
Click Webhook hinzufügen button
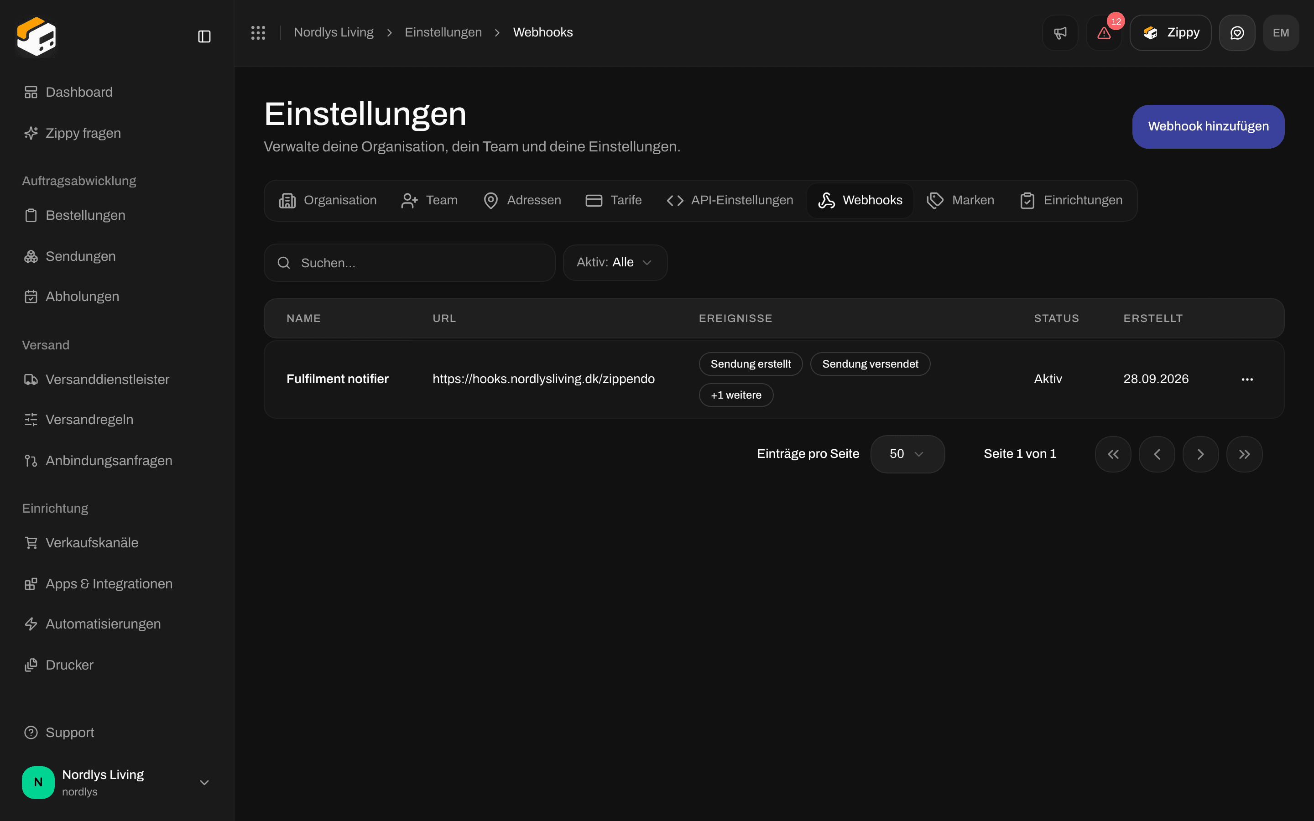click(x=1208, y=126)
